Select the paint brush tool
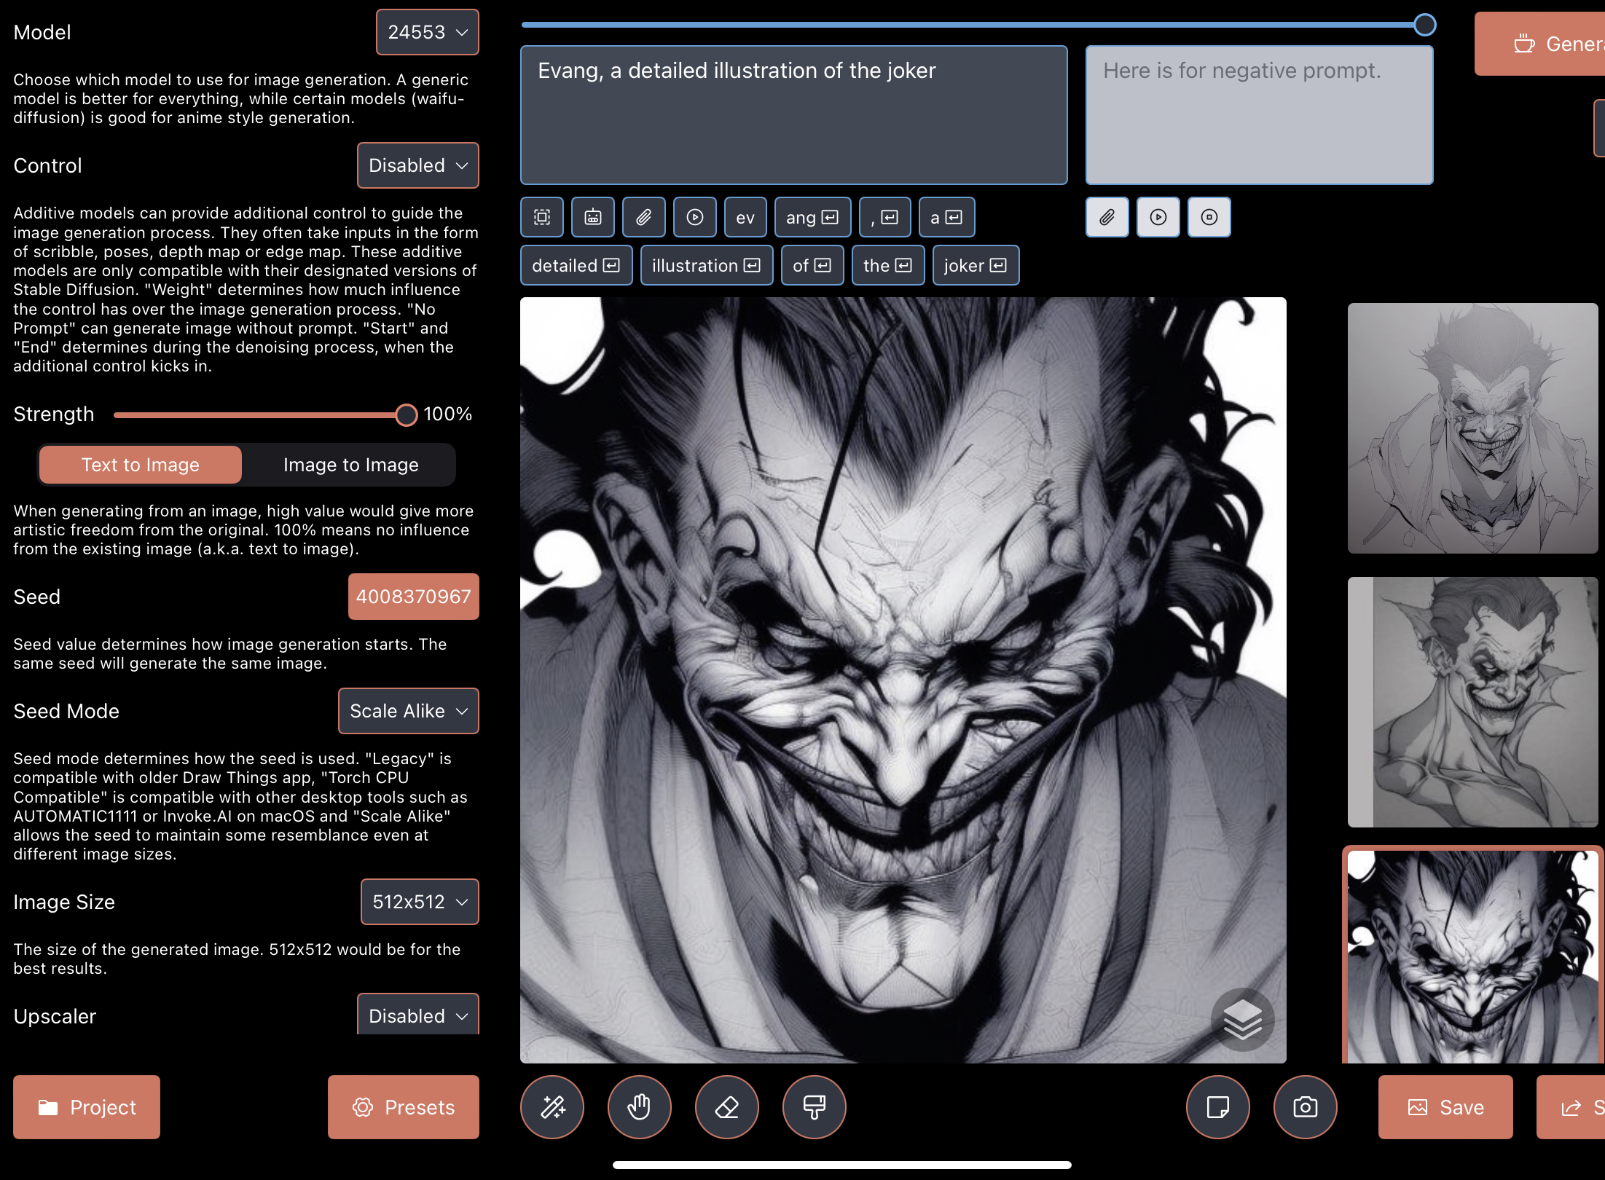This screenshot has width=1605, height=1180. (814, 1107)
